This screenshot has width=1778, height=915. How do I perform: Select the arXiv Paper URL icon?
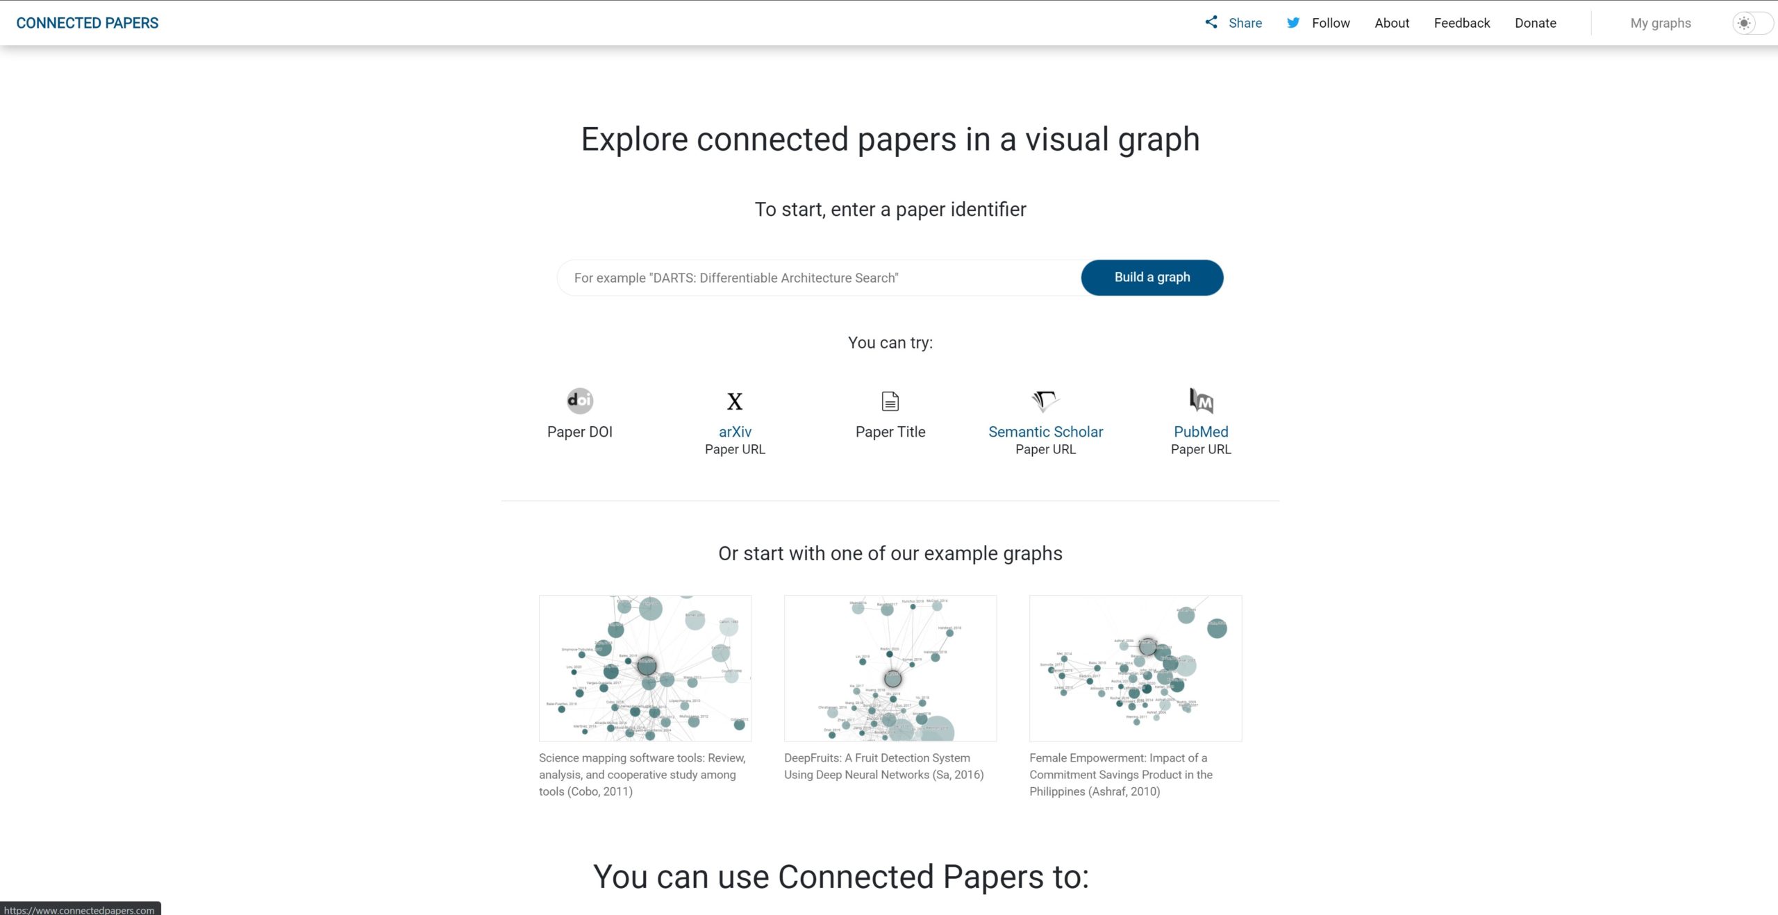(x=734, y=401)
